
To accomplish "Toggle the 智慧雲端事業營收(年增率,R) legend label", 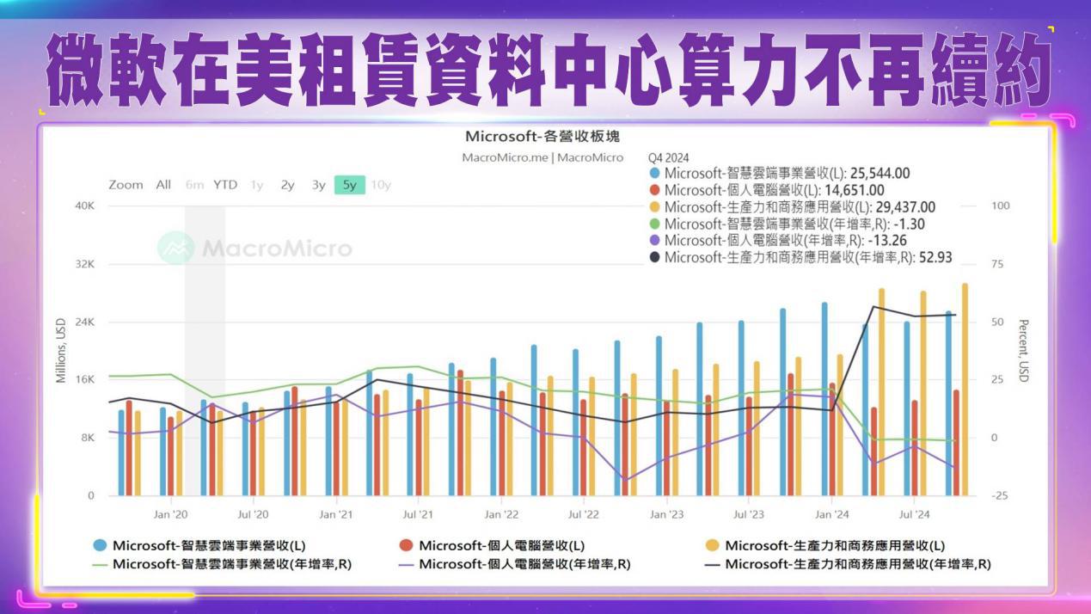I will click(231, 565).
